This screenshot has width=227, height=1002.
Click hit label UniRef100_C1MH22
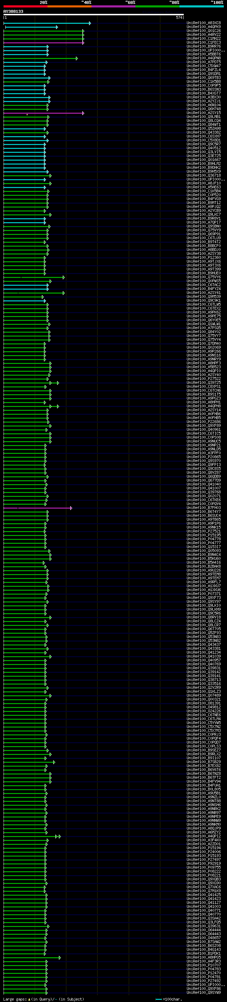pyautogui.click(x=204, y=38)
